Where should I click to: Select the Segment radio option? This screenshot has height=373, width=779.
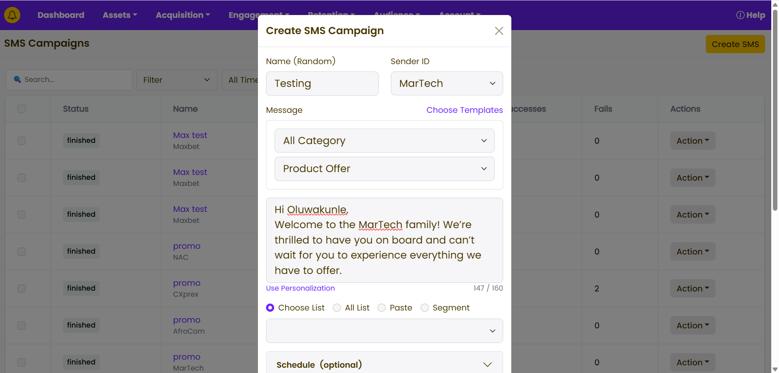(425, 308)
